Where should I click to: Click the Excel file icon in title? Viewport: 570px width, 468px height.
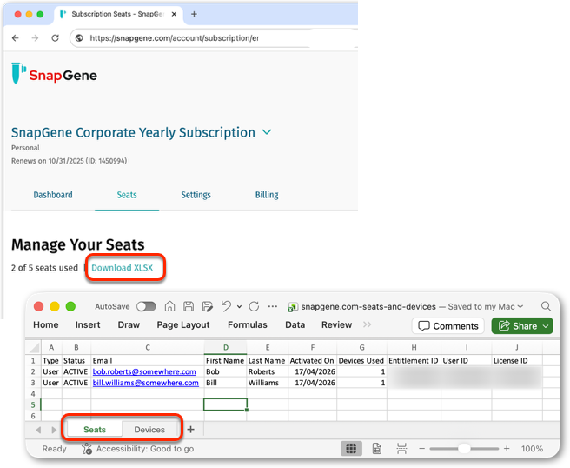click(x=293, y=307)
